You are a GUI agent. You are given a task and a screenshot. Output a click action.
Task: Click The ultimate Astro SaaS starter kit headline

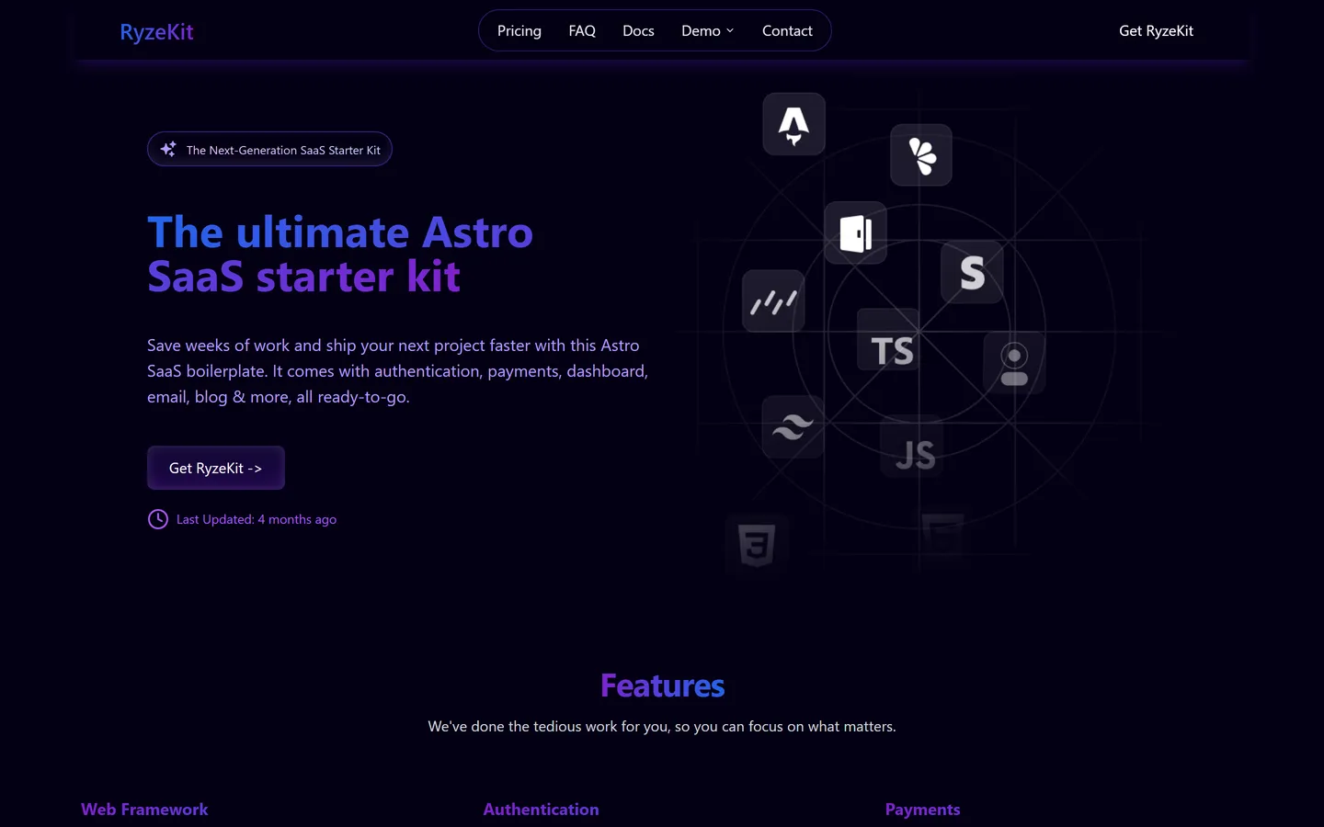click(x=340, y=255)
